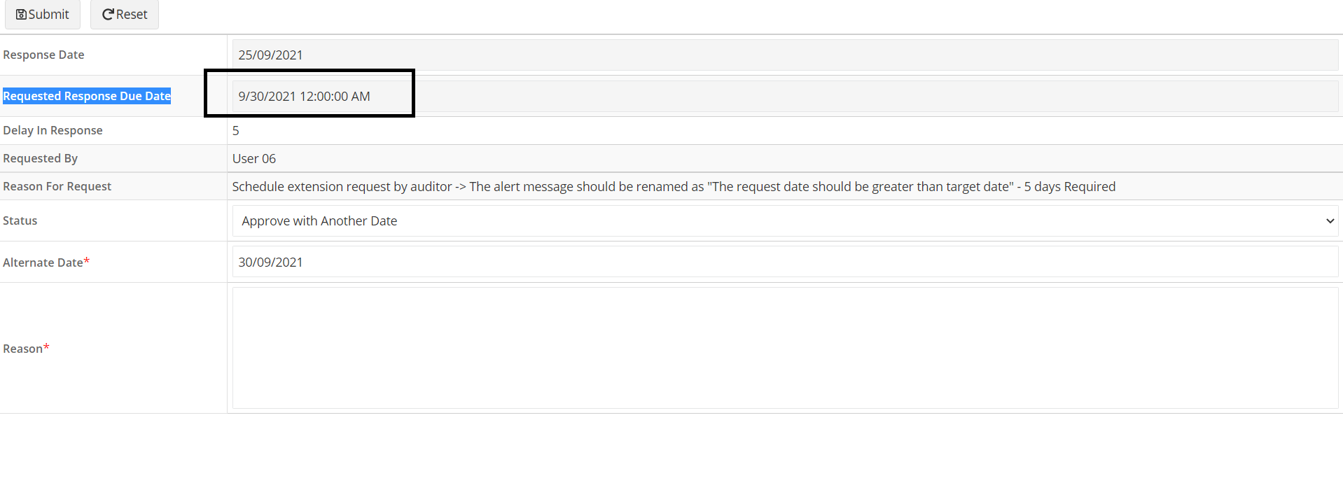Click the Status label
Viewport: 1343px width, 497px height.
click(x=20, y=220)
